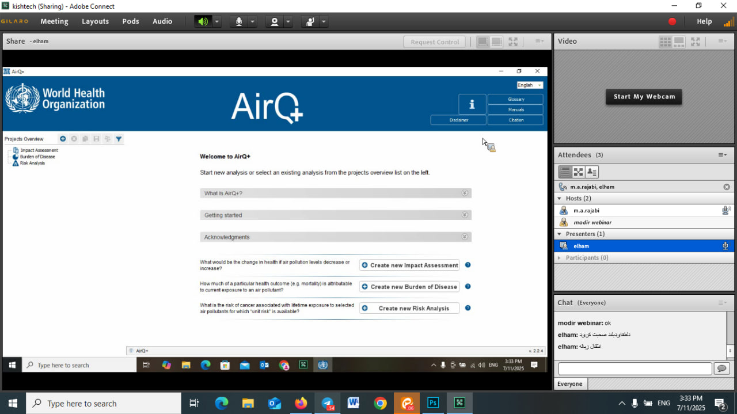Open the webcam options dropdown arrow
This screenshot has width=737, height=414.
pyautogui.click(x=288, y=21)
